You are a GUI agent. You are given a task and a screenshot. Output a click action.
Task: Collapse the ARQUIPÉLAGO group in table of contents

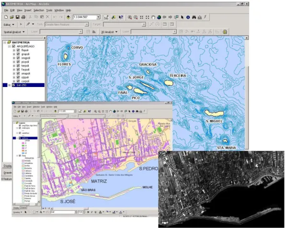(10, 46)
